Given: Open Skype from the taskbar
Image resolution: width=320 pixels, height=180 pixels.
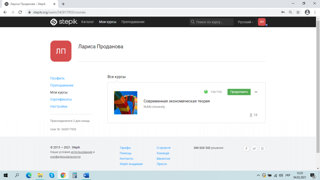Looking at the screenshot, I should (x=52, y=175).
